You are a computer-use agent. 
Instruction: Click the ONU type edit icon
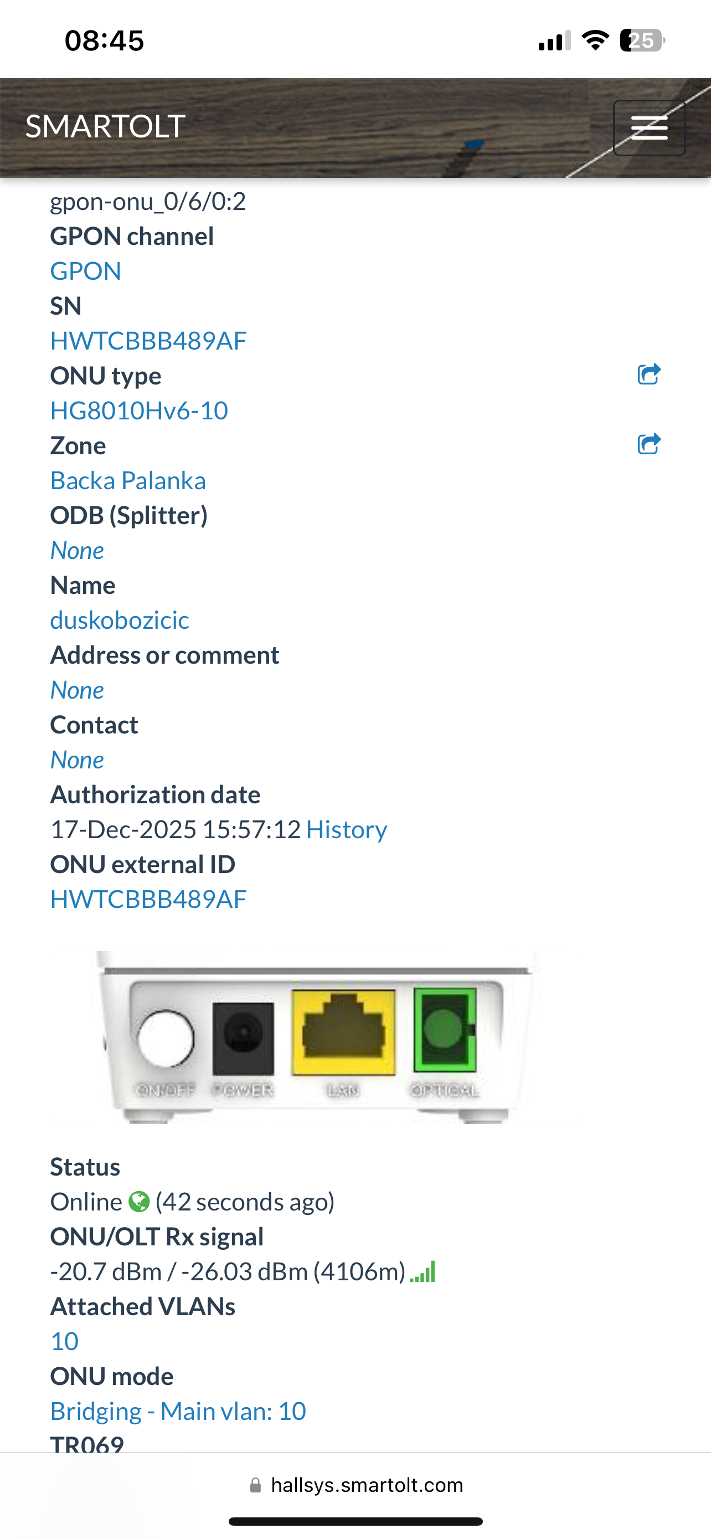pyautogui.click(x=649, y=375)
